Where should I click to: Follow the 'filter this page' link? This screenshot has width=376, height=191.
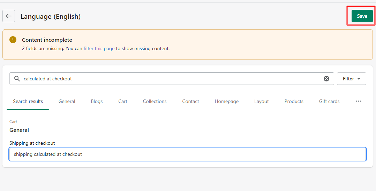point(99,48)
